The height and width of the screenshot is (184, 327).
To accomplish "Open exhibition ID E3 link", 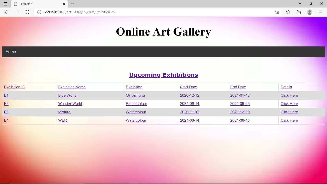I will 6,112.
